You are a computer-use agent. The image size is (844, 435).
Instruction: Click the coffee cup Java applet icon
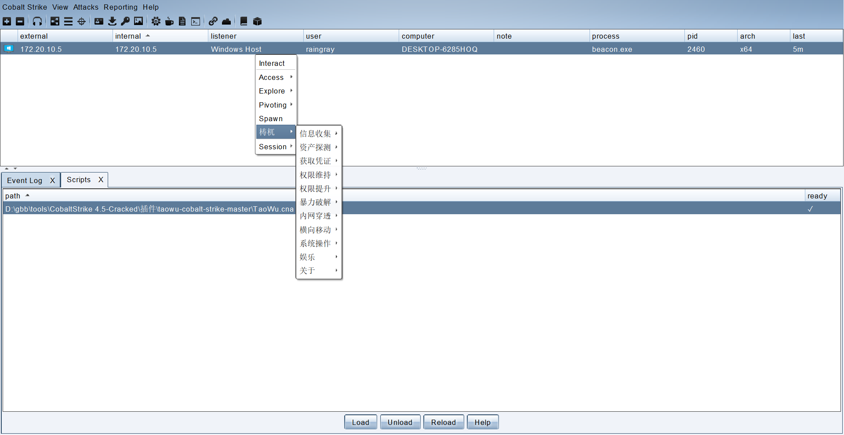tap(169, 21)
